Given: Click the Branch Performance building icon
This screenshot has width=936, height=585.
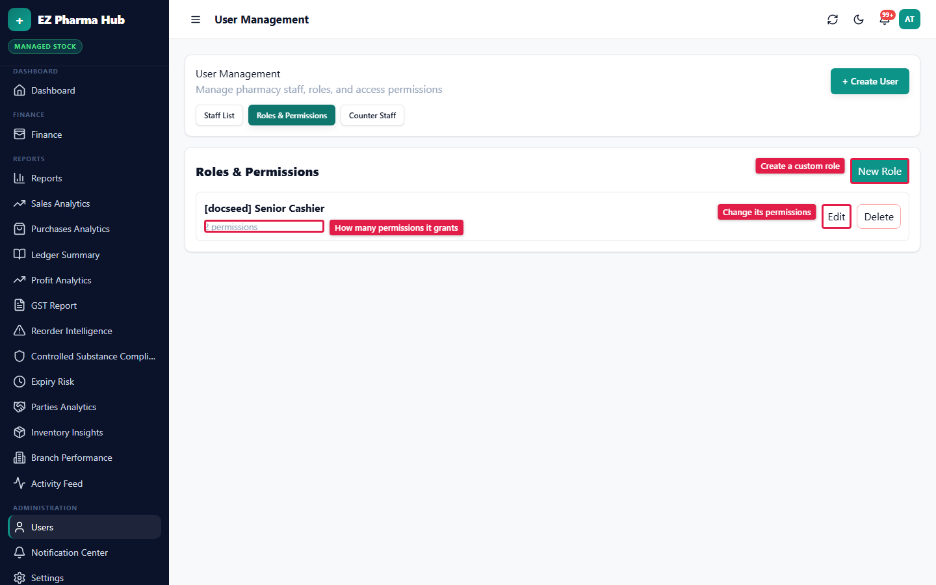Looking at the screenshot, I should click(19, 458).
